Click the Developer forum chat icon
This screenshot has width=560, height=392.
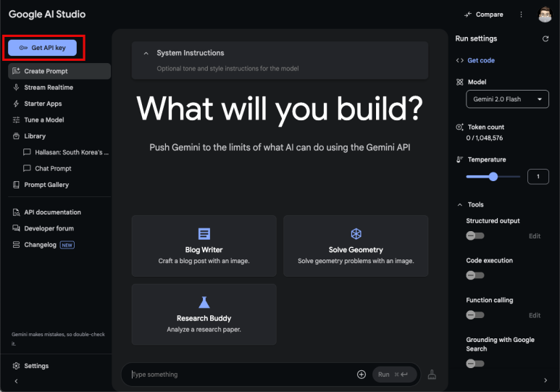coord(16,228)
